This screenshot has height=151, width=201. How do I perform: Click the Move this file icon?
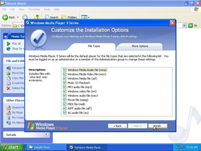point(9,73)
